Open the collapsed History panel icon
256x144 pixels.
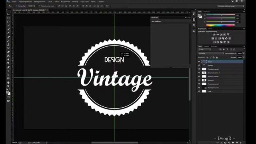point(194,14)
